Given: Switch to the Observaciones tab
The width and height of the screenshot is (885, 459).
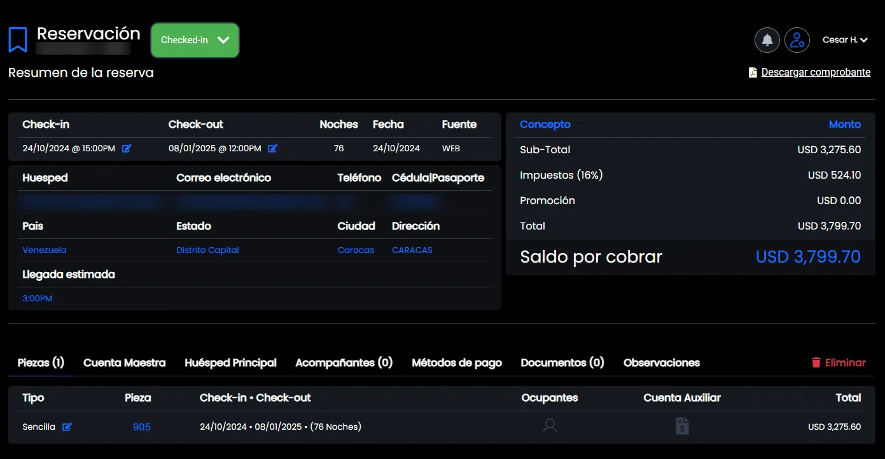Looking at the screenshot, I should [662, 362].
